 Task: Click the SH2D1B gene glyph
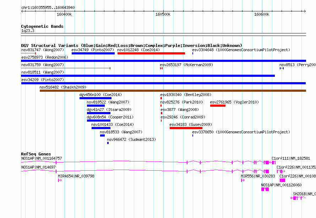298,198
